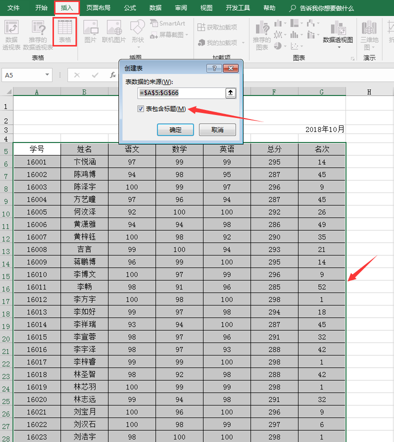Screen dimensions: 394x442
Task: Select column H header
Action: point(369,92)
